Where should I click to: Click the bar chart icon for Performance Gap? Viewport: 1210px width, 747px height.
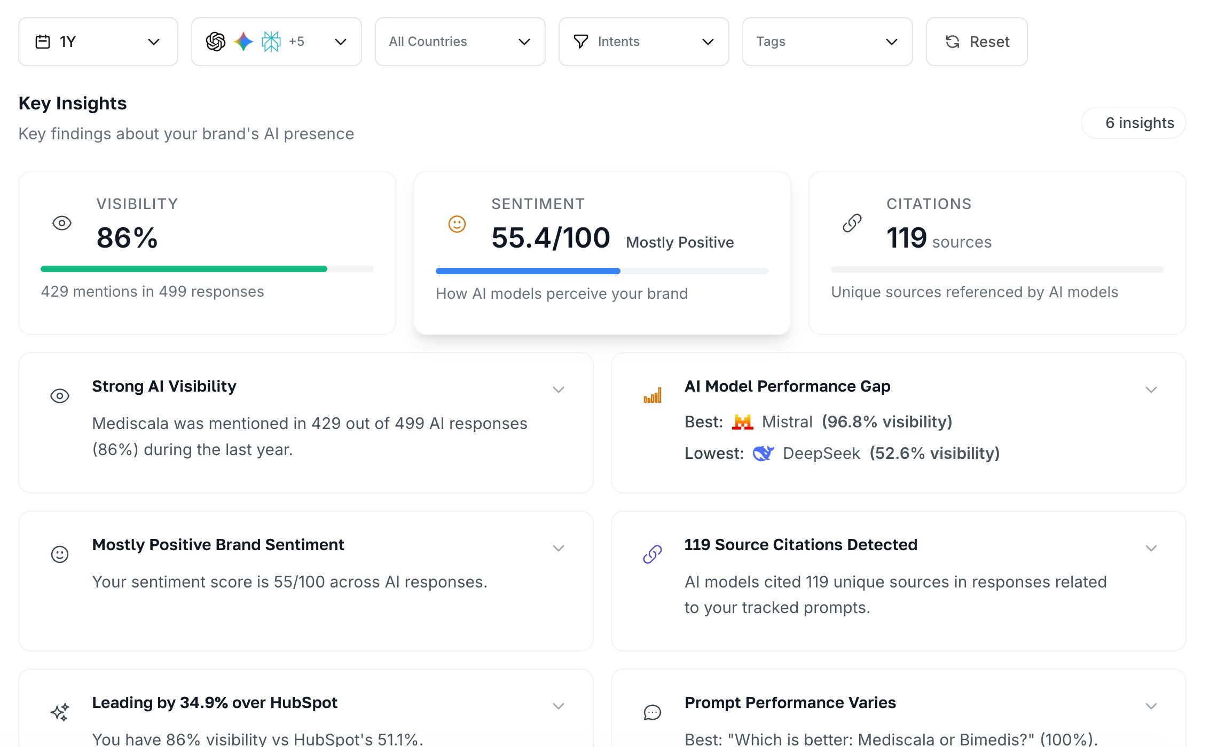[x=652, y=395]
